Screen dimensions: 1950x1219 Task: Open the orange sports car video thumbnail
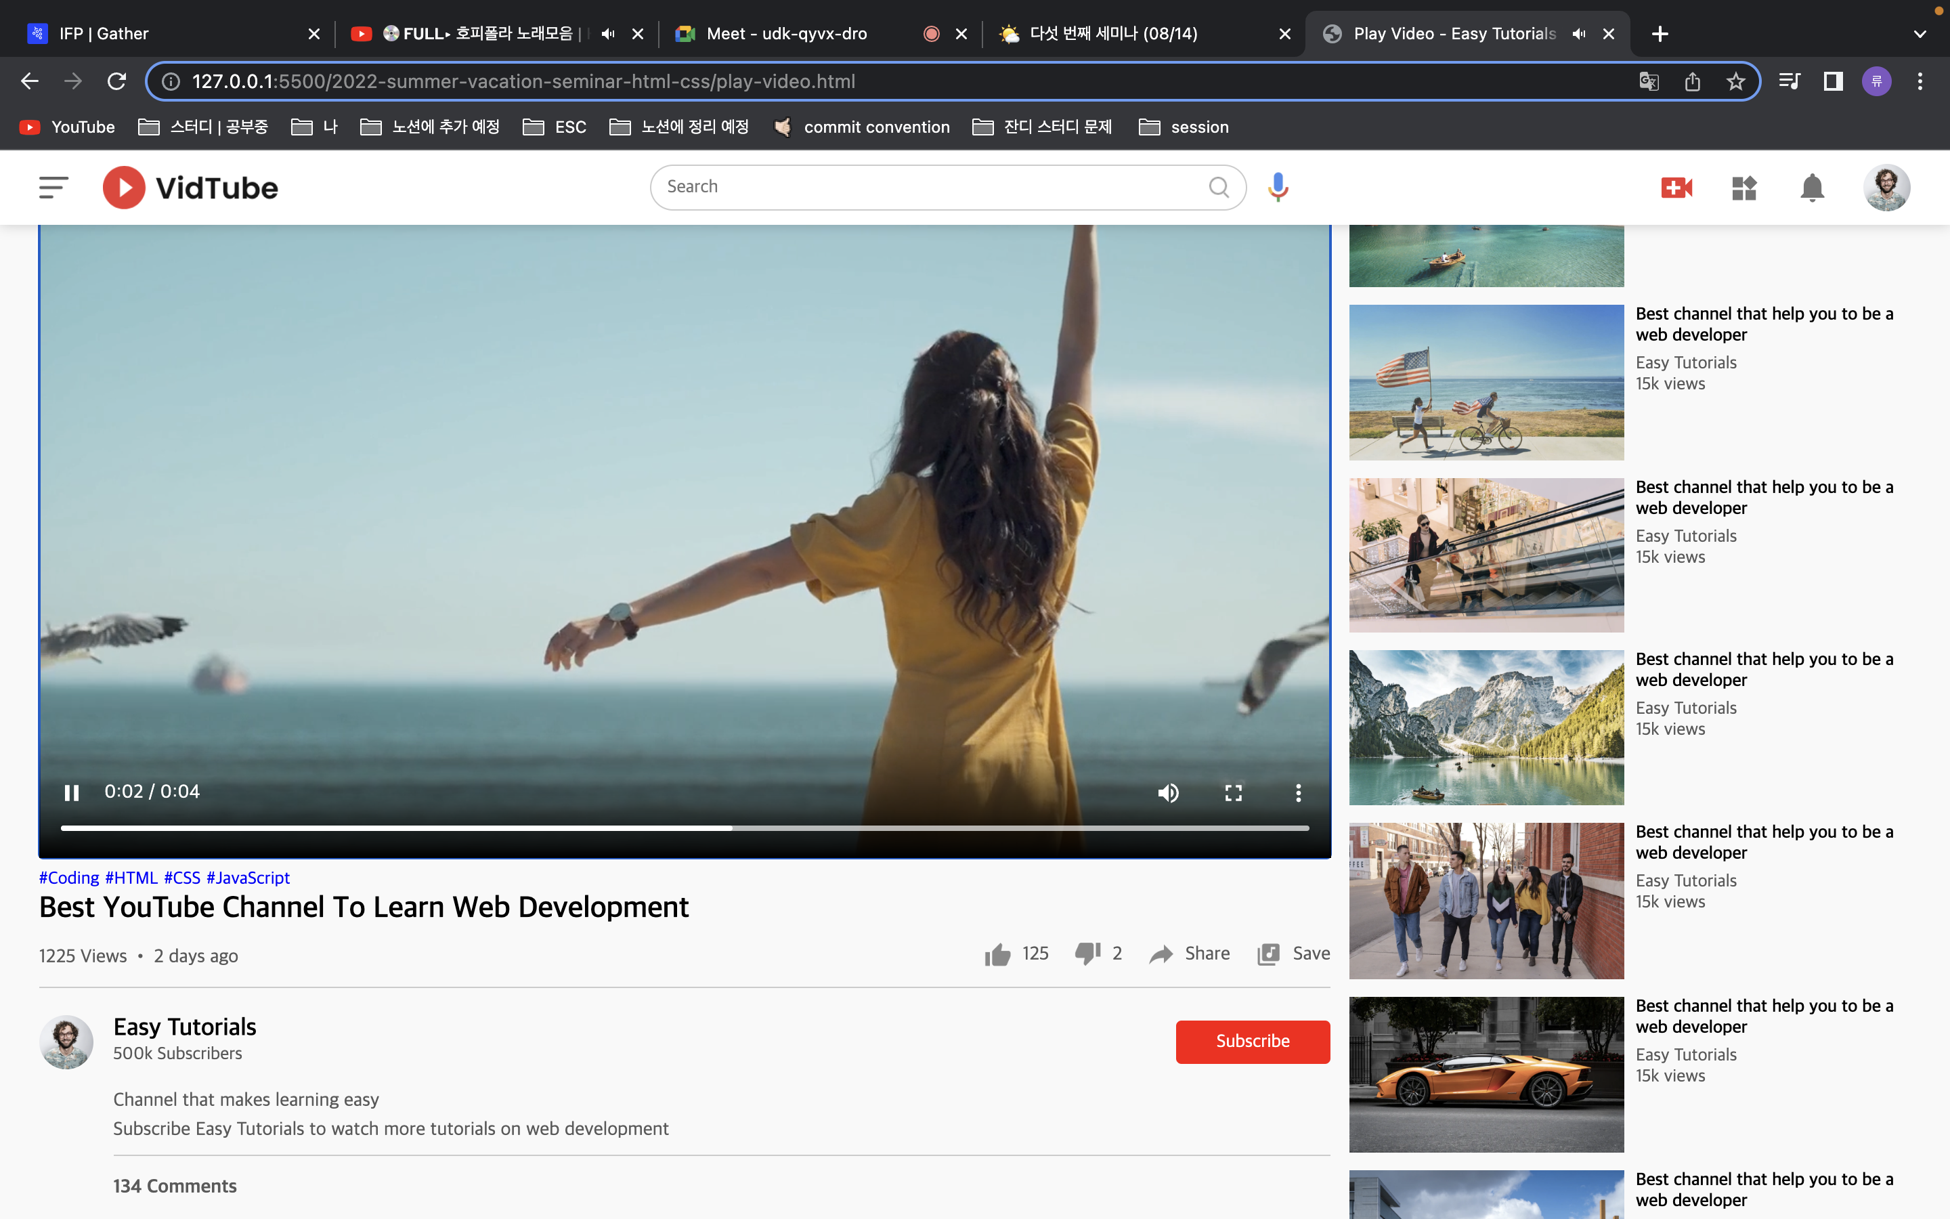[x=1486, y=1074]
